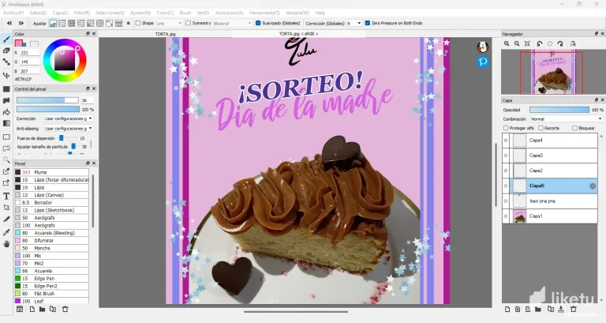Adjust the brush size slider
The image size is (606, 323).
coord(47,100)
